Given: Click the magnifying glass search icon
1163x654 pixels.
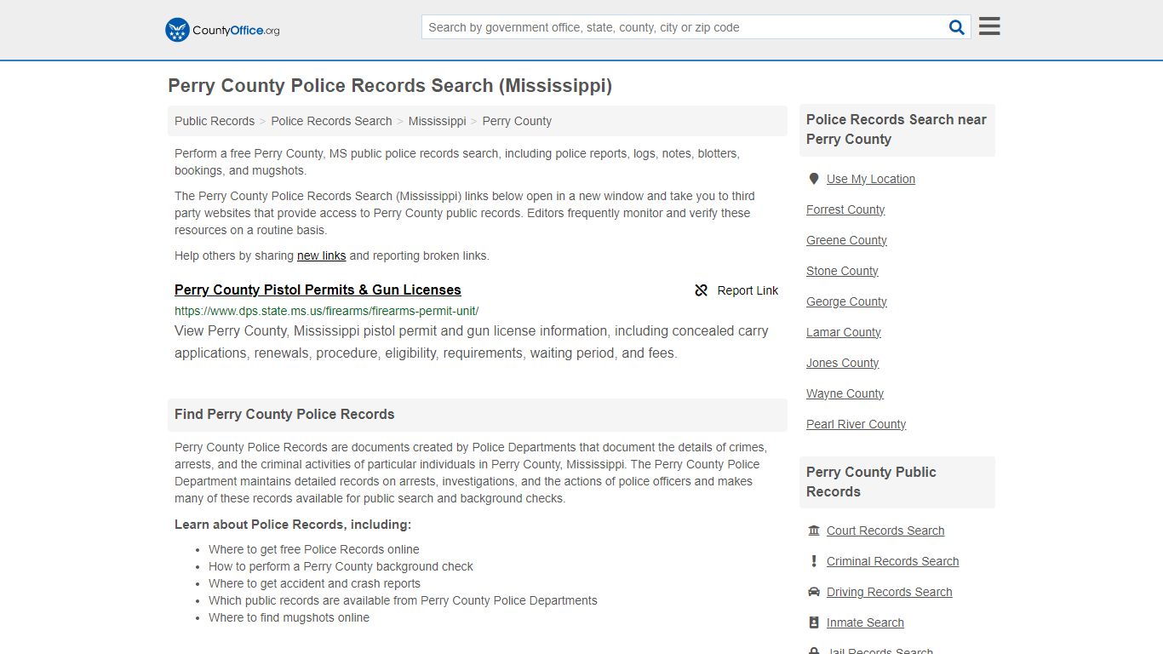Looking at the screenshot, I should pos(957,27).
